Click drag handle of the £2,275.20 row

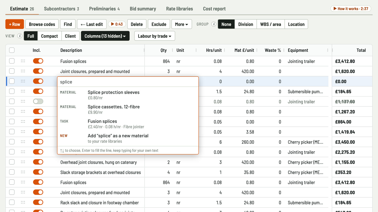click(x=23, y=152)
